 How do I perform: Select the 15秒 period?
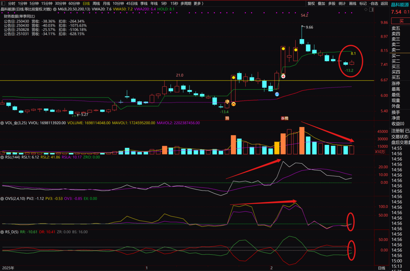[174, 3]
